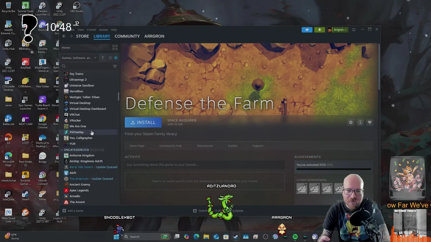Click the Steam announcements megaphone icon
The height and width of the screenshot is (242, 431).
tap(307, 30)
